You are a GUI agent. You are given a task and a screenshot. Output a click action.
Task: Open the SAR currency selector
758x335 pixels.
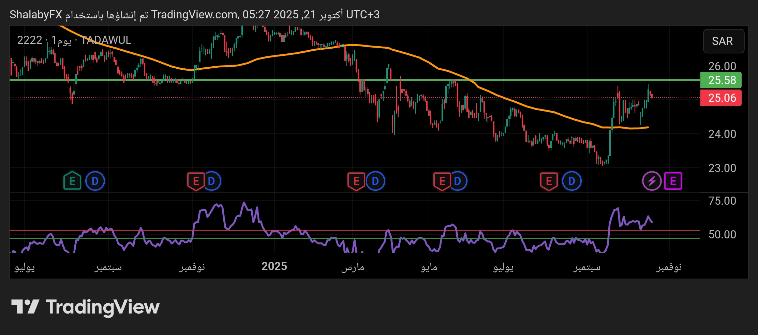coord(723,41)
